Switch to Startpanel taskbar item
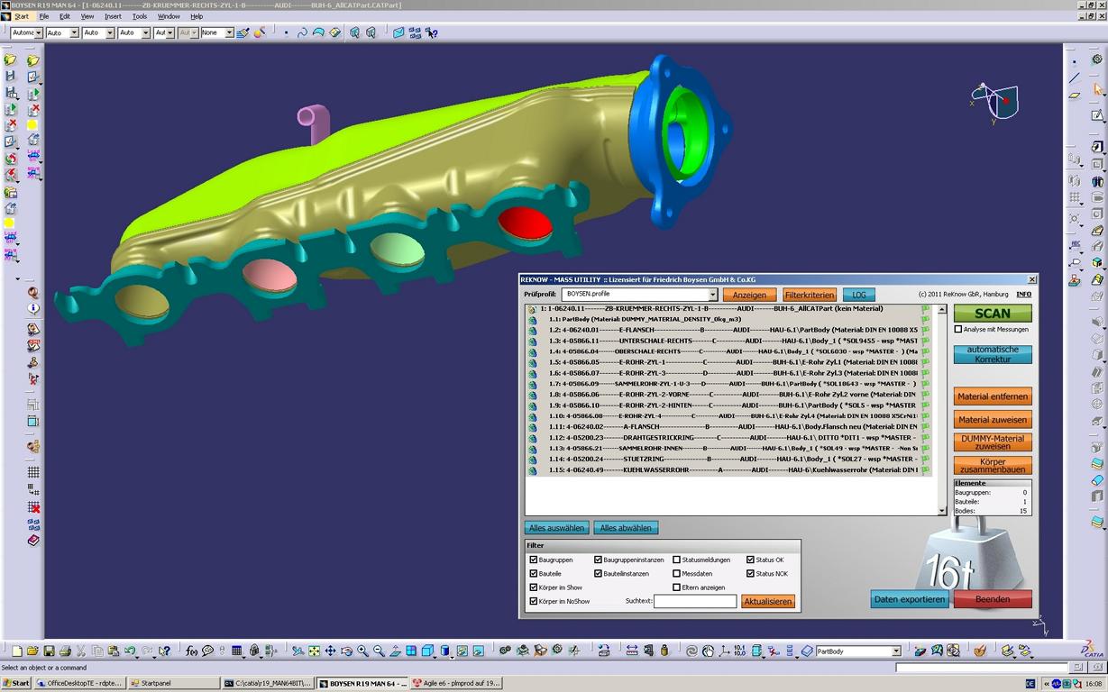1108x692 pixels. [x=175, y=683]
